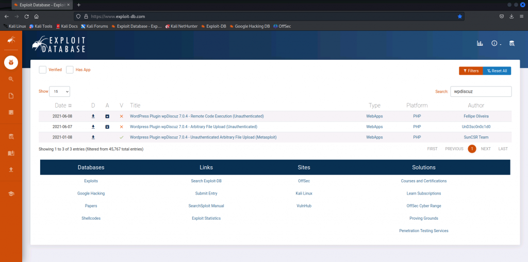528x262 pixels.
Task: Open the Penetration Testing Services link
Action: pyautogui.click(x=424, y=231)
